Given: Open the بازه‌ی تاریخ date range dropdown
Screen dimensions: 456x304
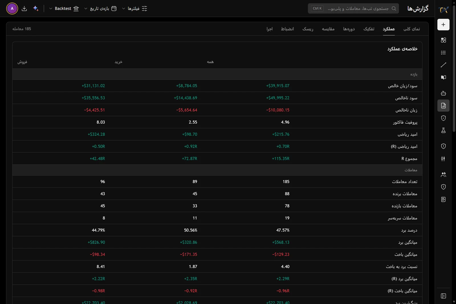Looking at the screenshot, I should 100,9.
